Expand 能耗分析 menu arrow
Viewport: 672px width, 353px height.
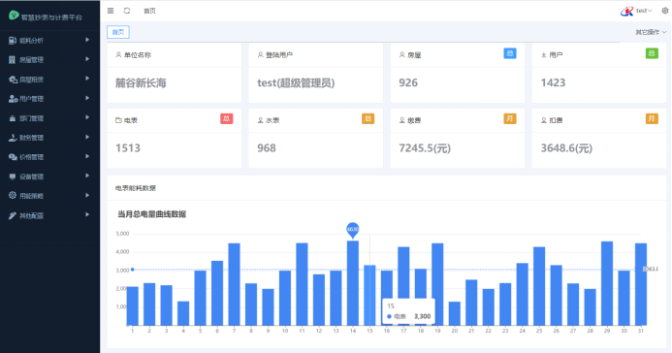(x=87, y=40)
